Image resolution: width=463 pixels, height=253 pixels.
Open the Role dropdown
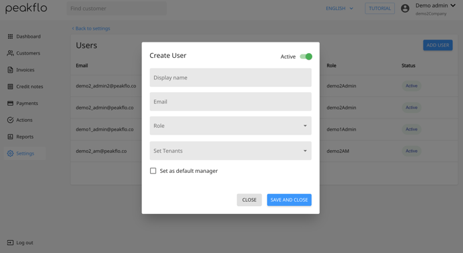(x=230, y=126)
